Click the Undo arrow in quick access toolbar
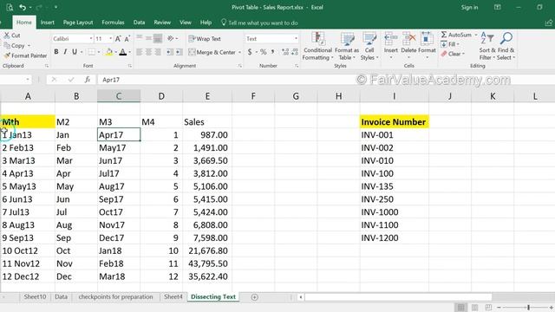The height and width of the screenshot is (312, 555). click(x=23, y=7)
